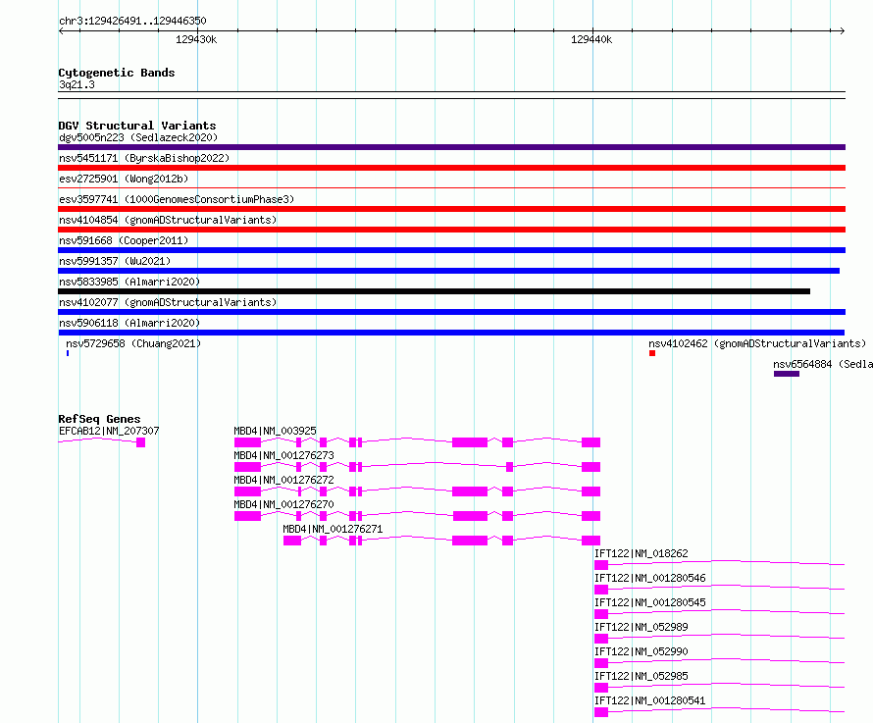Click the small red nsv4102462 variant marker
The image size is (873, 723).
[652, 353]
